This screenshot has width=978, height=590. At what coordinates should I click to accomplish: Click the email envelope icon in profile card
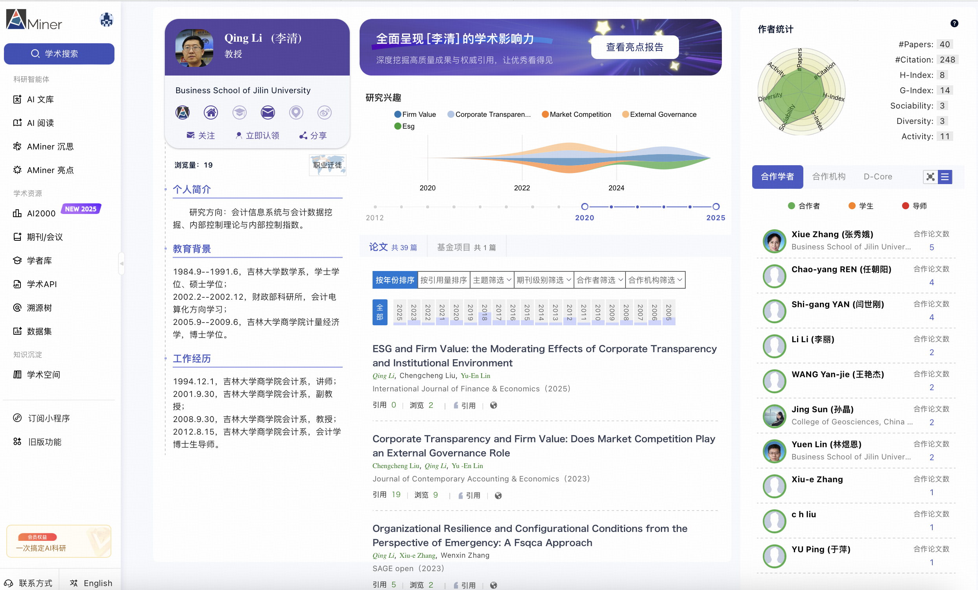pyautogui.click(x=268, y=112)
